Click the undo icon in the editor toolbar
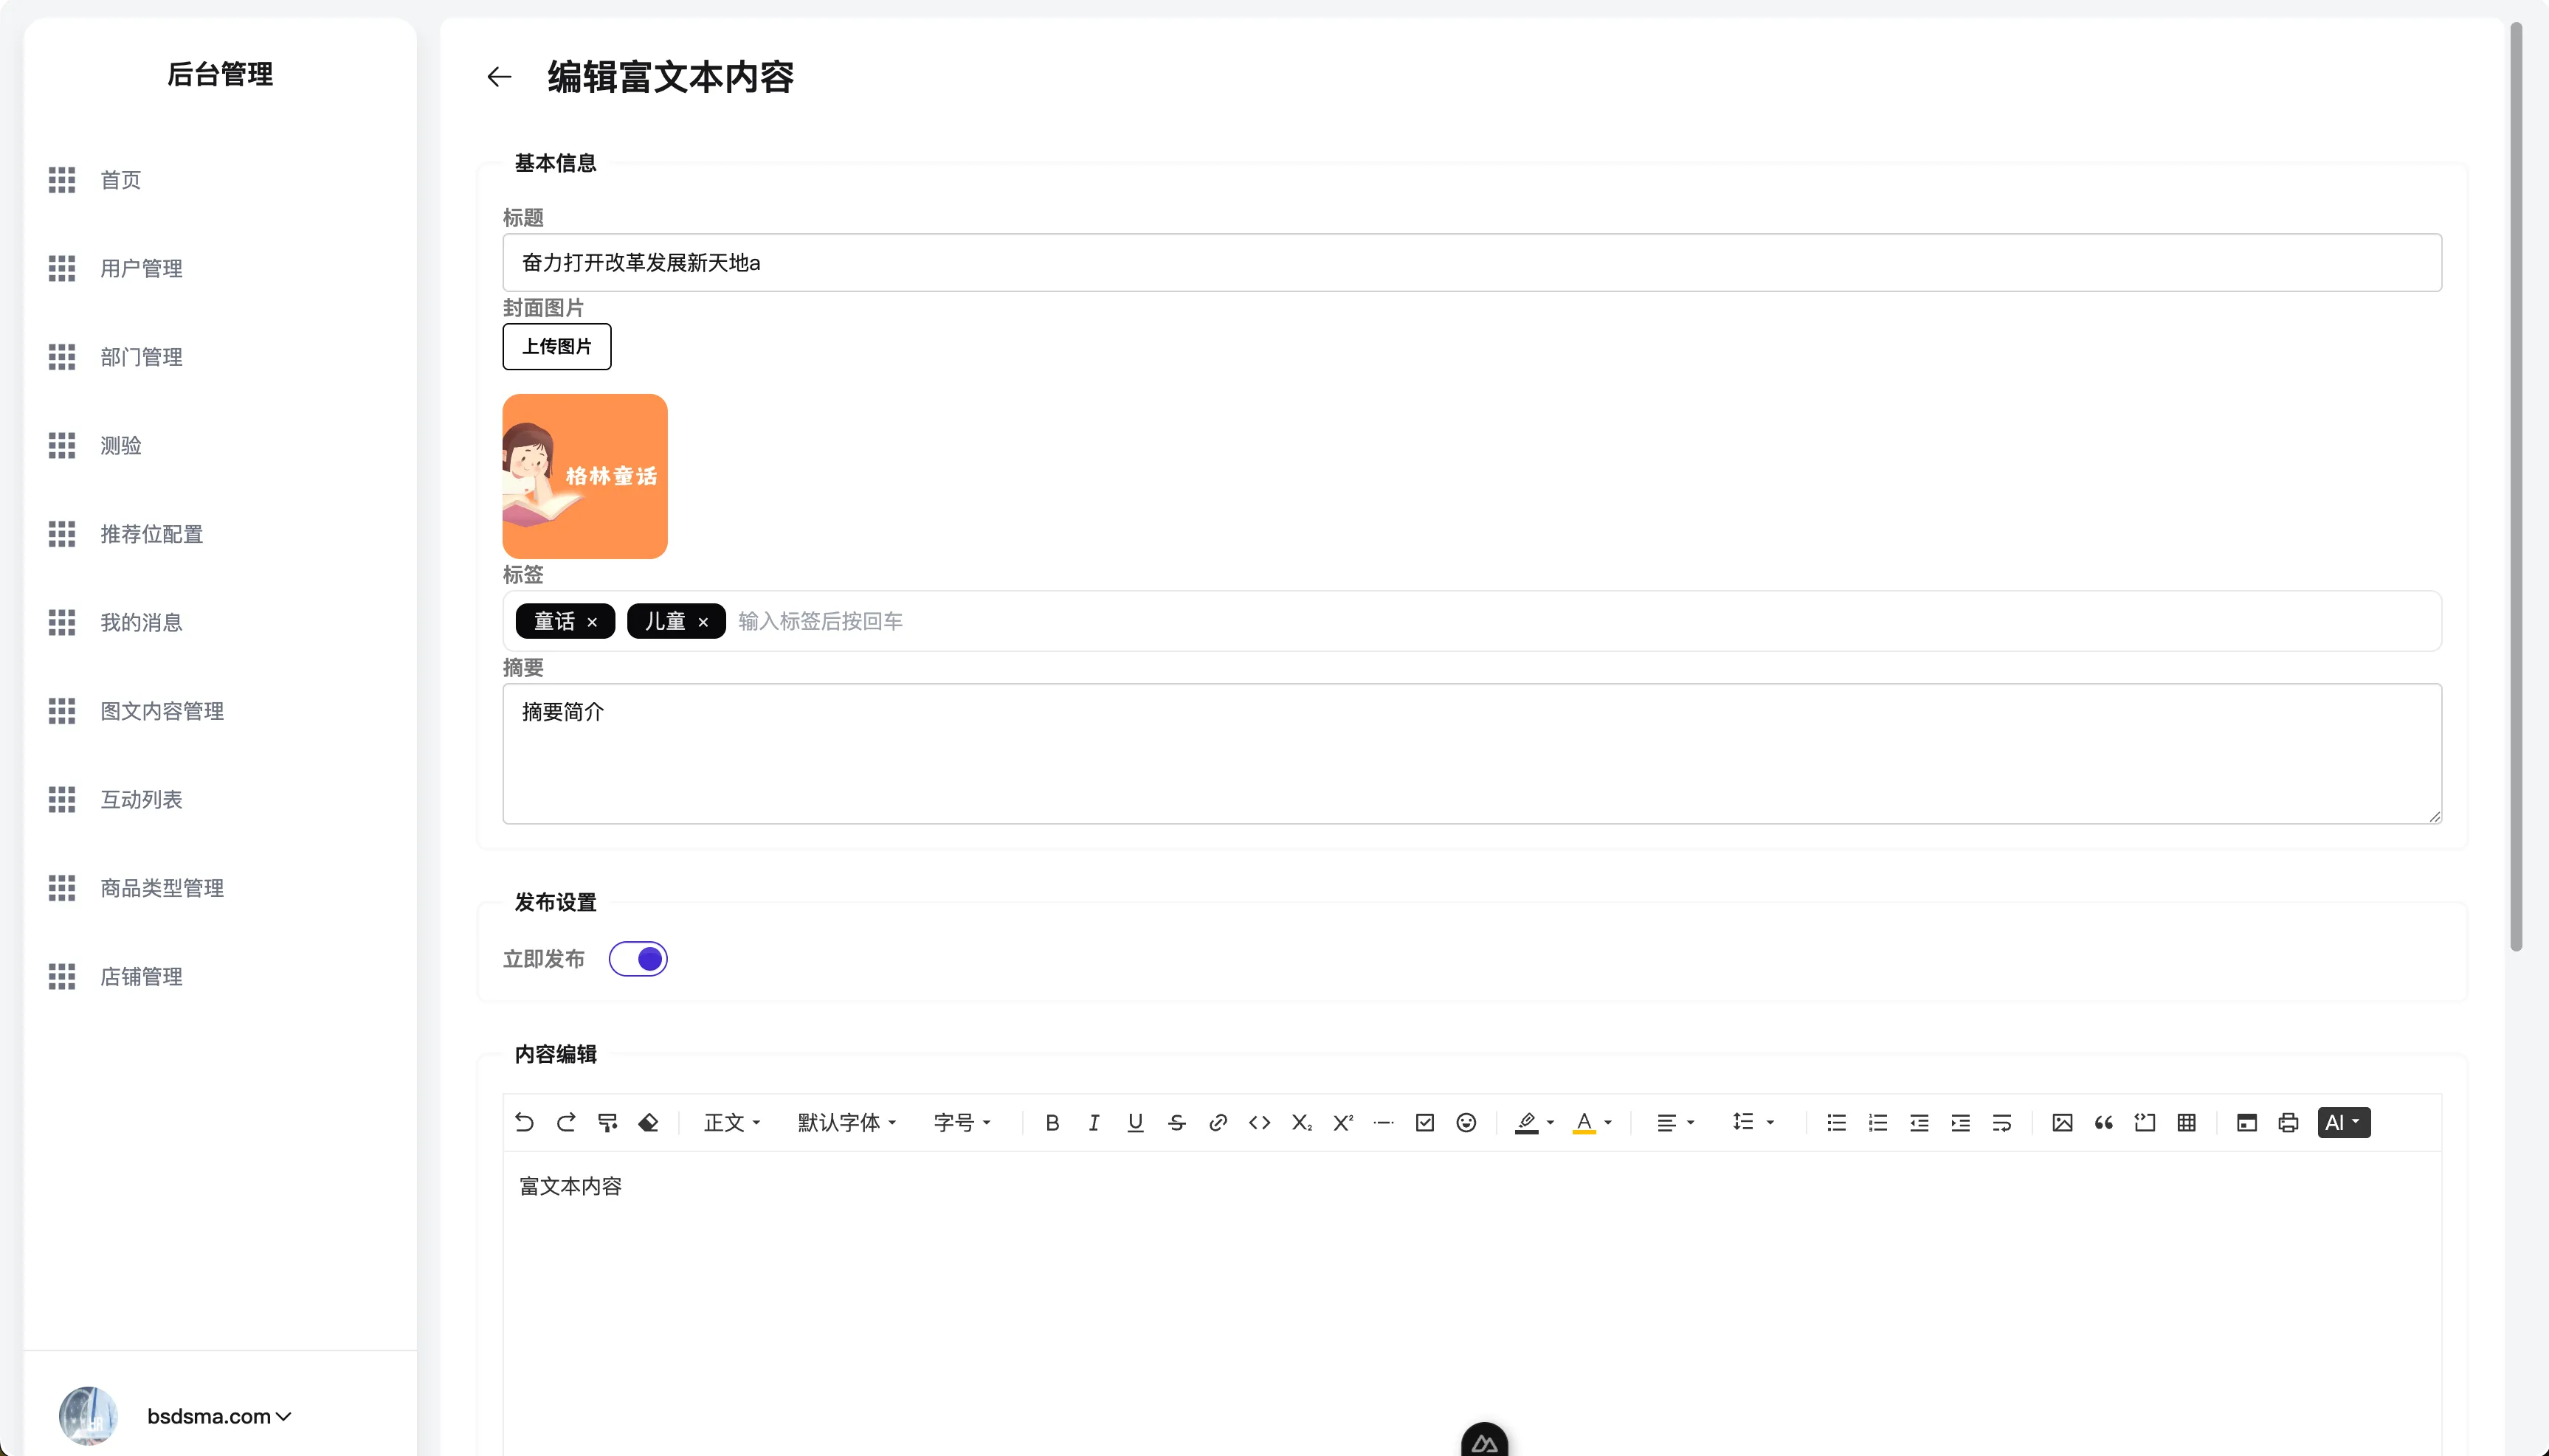 point(524,1123)
